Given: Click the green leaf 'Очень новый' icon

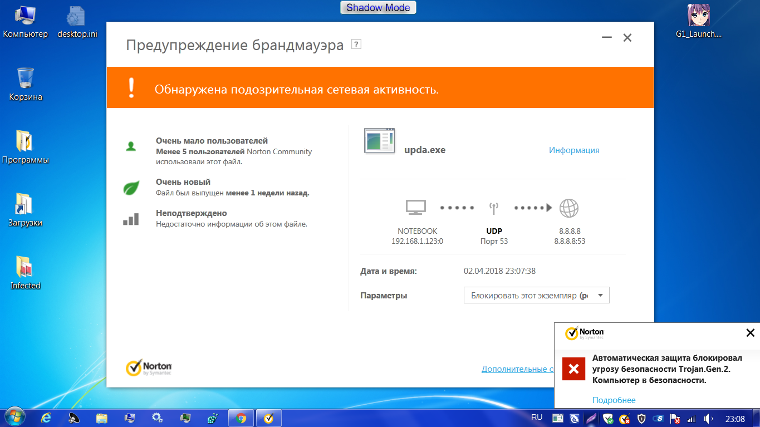Looking at the screenshot, I should (131, 188).
